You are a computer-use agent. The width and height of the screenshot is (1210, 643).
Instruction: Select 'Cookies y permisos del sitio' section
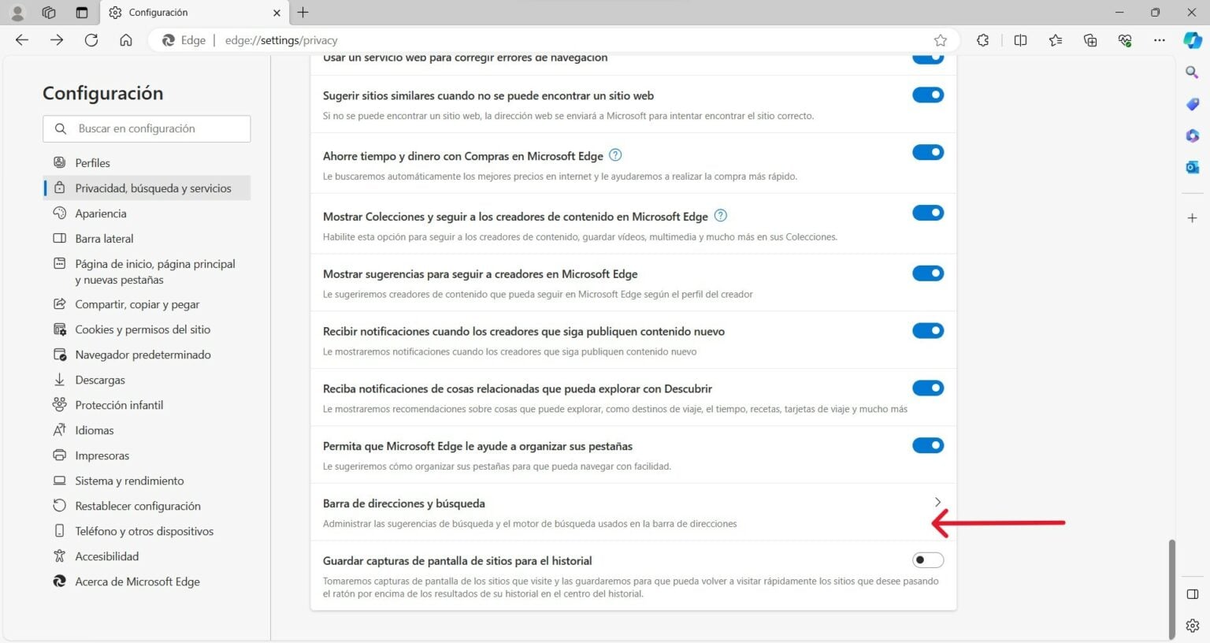click(143, 329)
